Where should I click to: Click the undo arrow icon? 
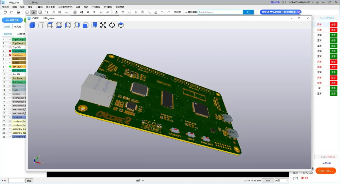click(x=162, y=12)
